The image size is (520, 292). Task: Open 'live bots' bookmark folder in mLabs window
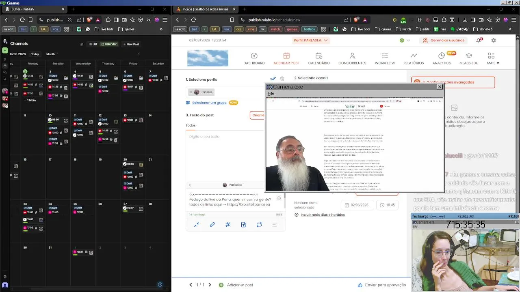point(361,29)
